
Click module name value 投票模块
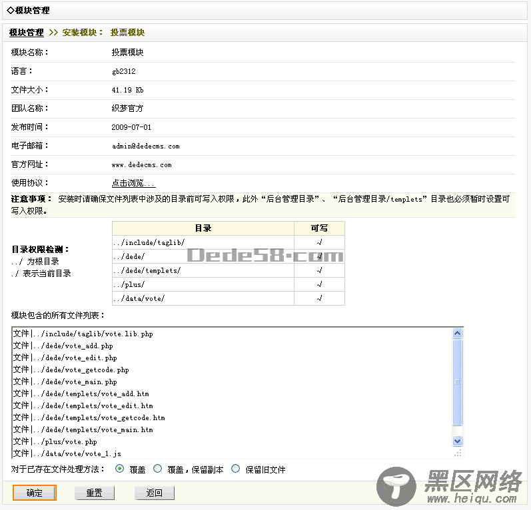128,53
